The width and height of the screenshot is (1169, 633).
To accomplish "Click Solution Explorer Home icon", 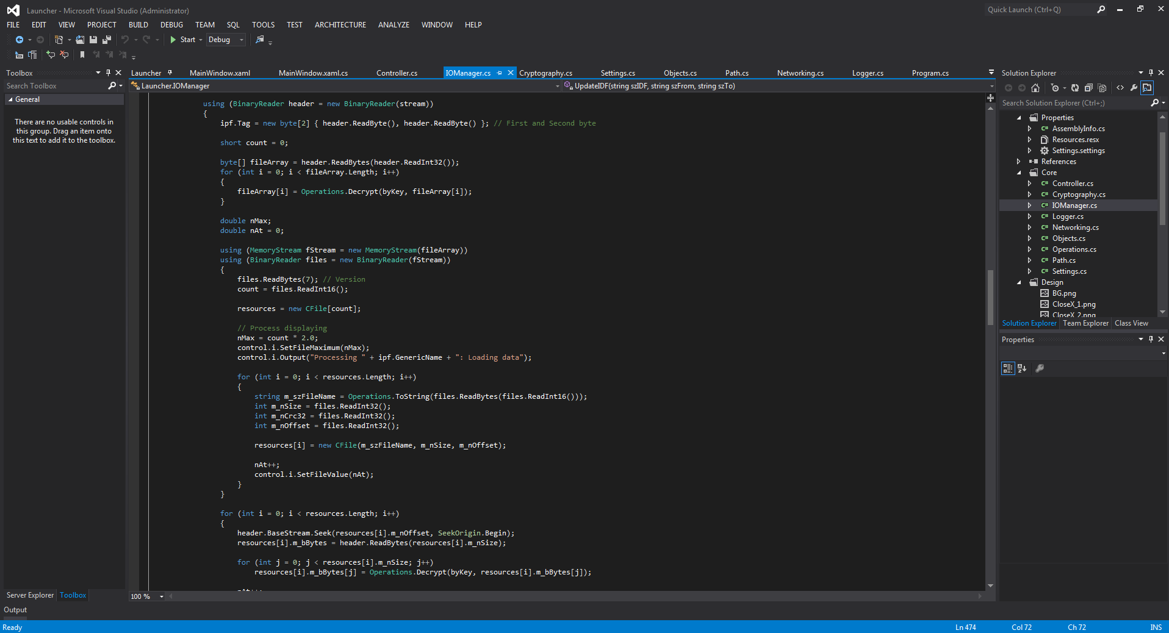I will 1035,88.
